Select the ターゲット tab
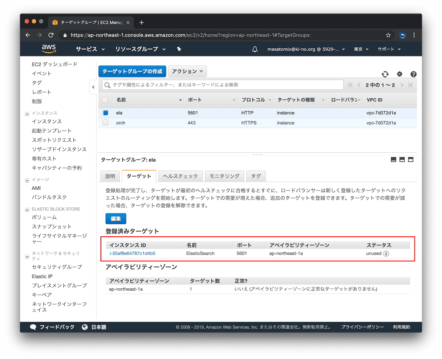Viewport: 442px width, 359px height. (x=139, y=176)
